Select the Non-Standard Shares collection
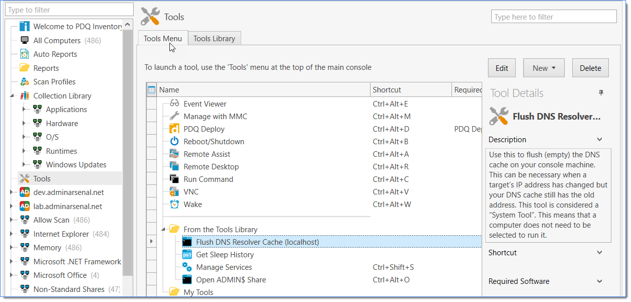This screenshot has height=302, width=631. click(x=69, y=289)
